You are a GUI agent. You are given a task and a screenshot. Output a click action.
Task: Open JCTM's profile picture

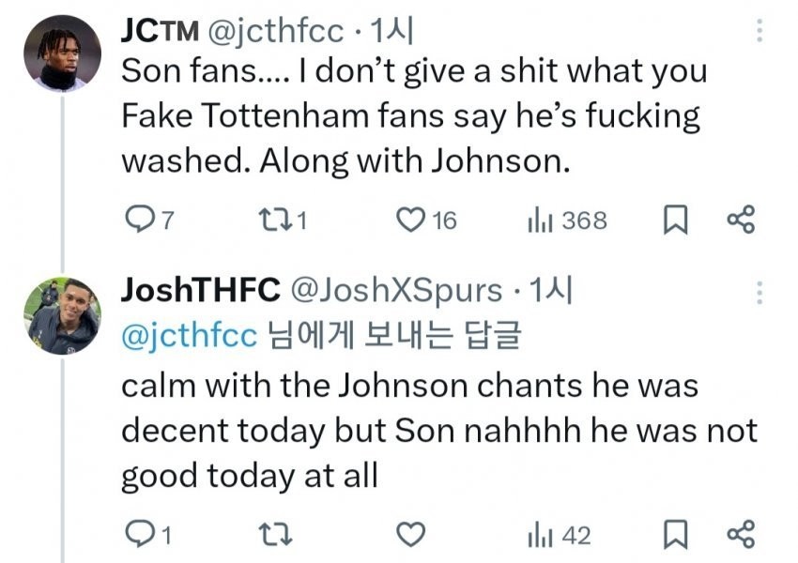[x=62, y=53]
